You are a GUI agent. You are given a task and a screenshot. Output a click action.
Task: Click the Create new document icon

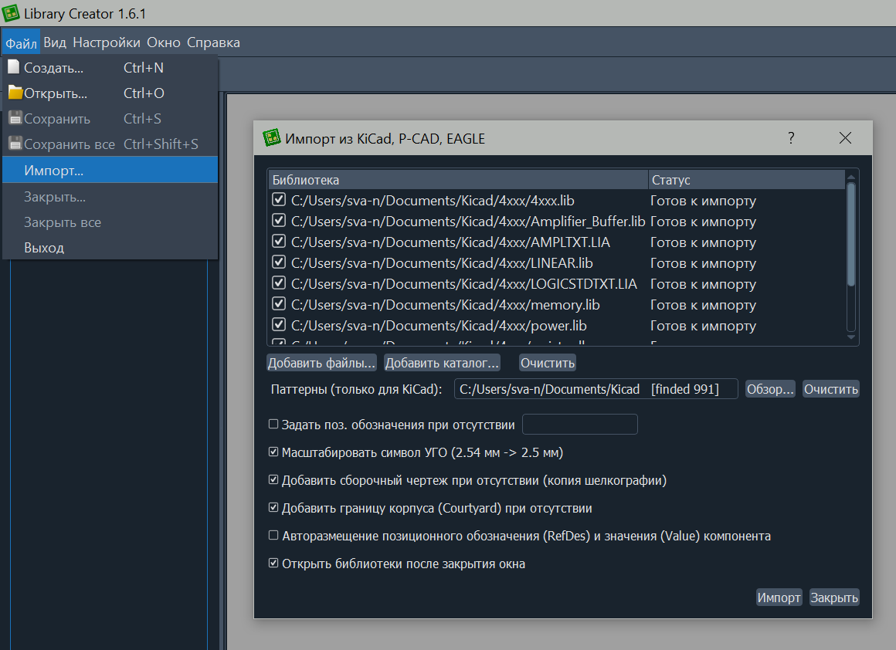(x=14, y=68)
